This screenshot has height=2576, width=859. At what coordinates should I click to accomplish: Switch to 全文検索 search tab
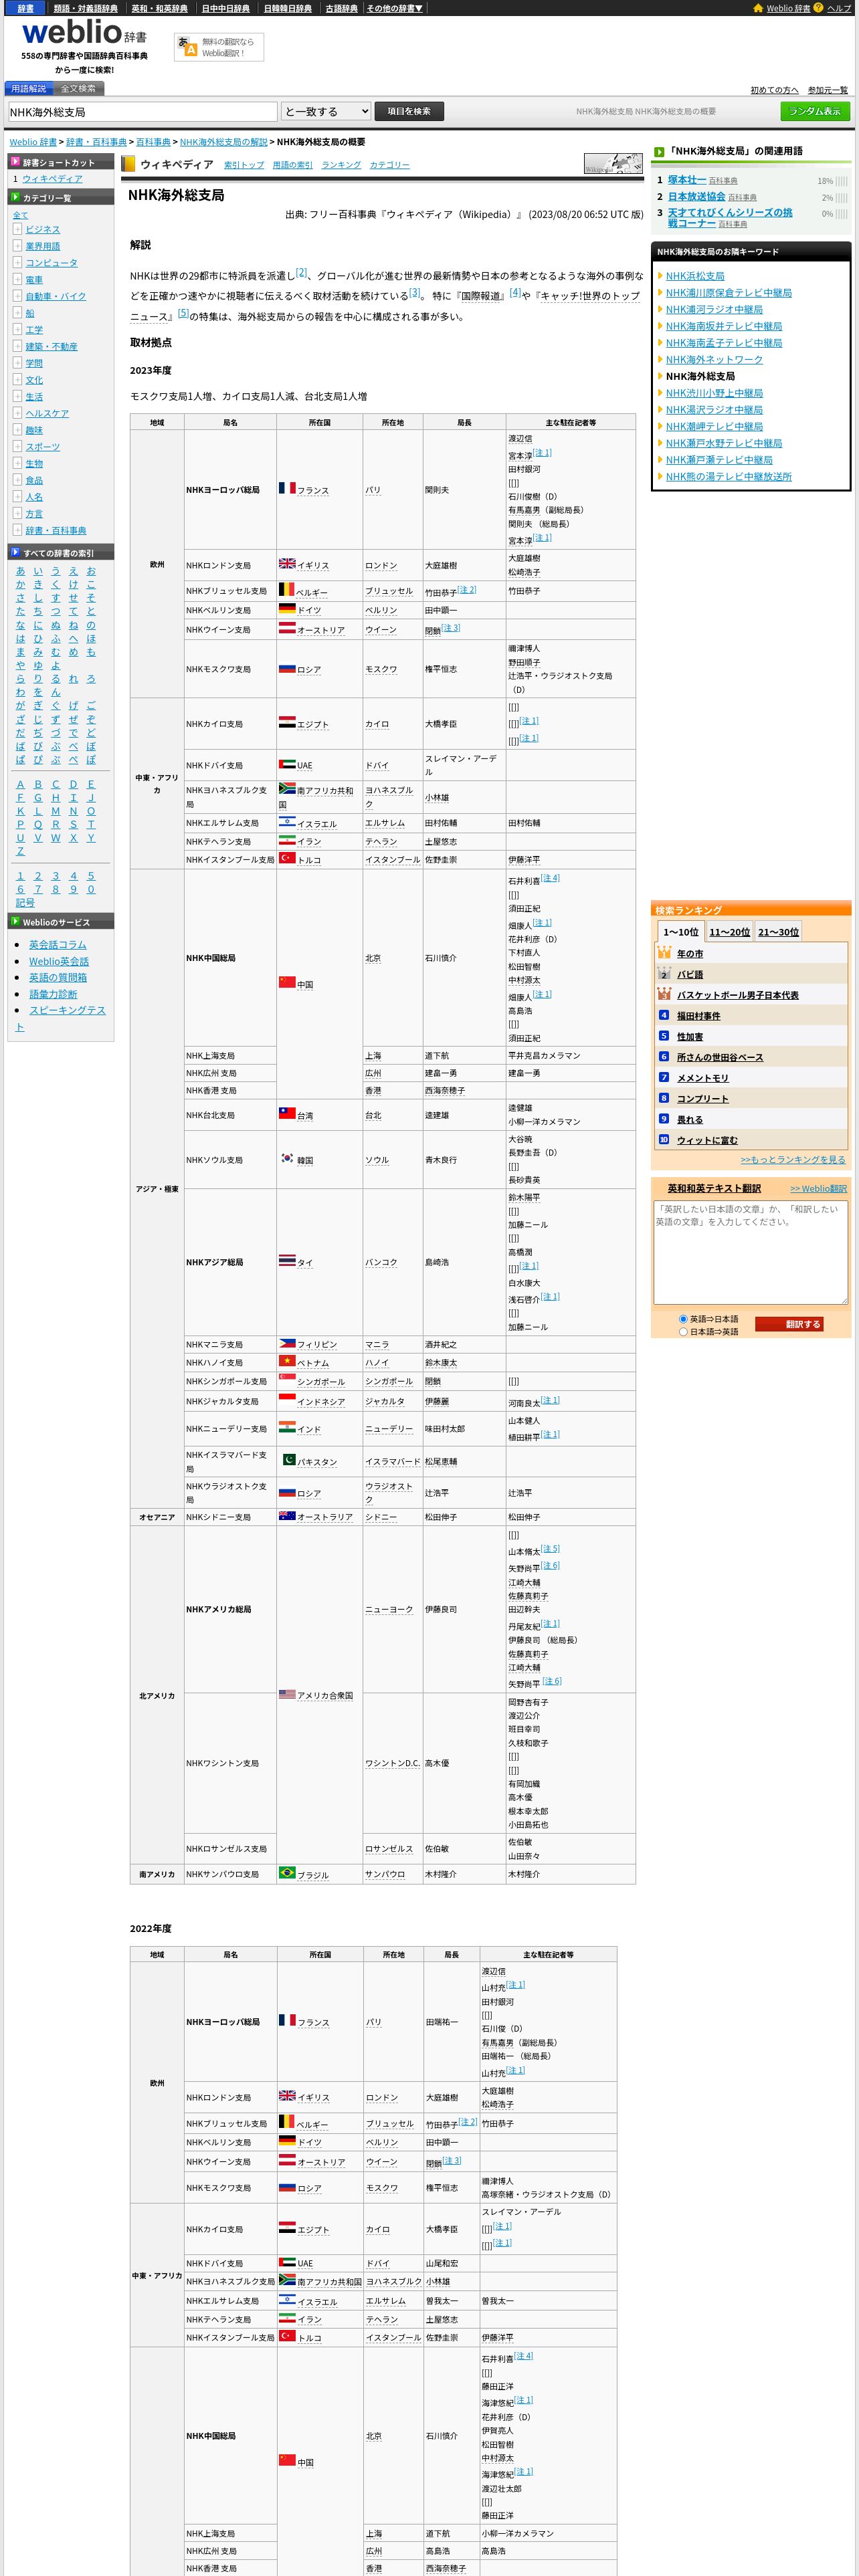[78, 89]
